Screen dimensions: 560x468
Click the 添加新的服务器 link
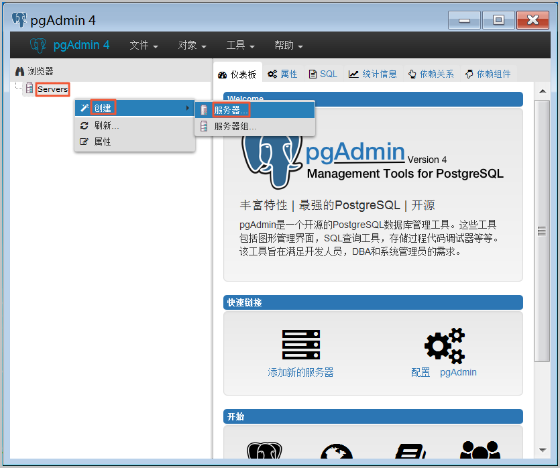300,372
